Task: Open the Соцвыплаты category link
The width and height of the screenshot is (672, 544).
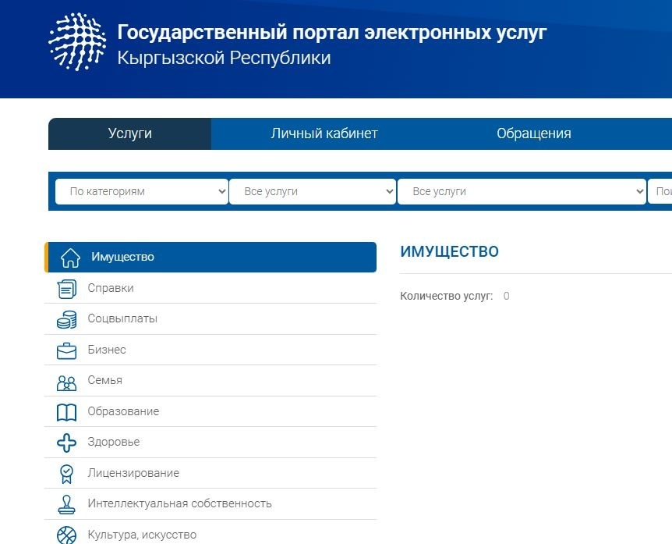Action: click(122, 318)
